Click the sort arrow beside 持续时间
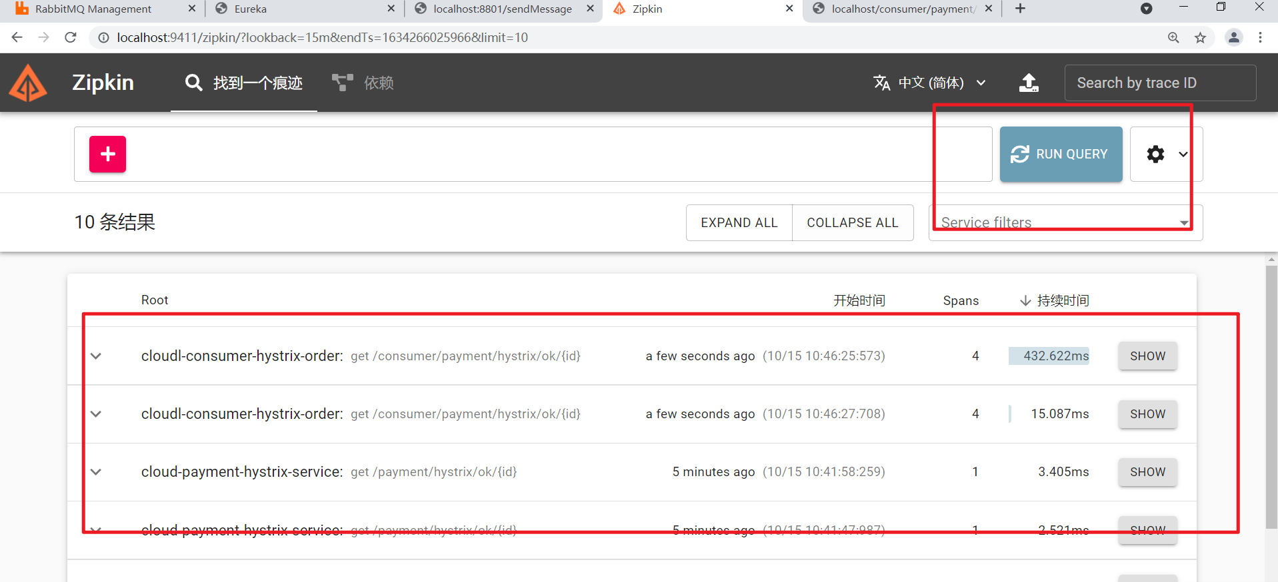Viewport: 1278px width, 582px height. 1025,300
